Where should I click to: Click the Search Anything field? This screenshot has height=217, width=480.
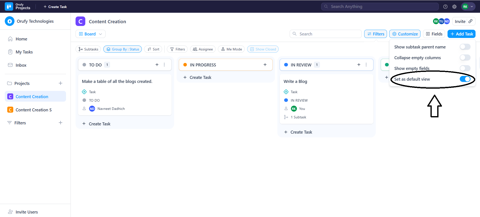[x=380, y=7]
